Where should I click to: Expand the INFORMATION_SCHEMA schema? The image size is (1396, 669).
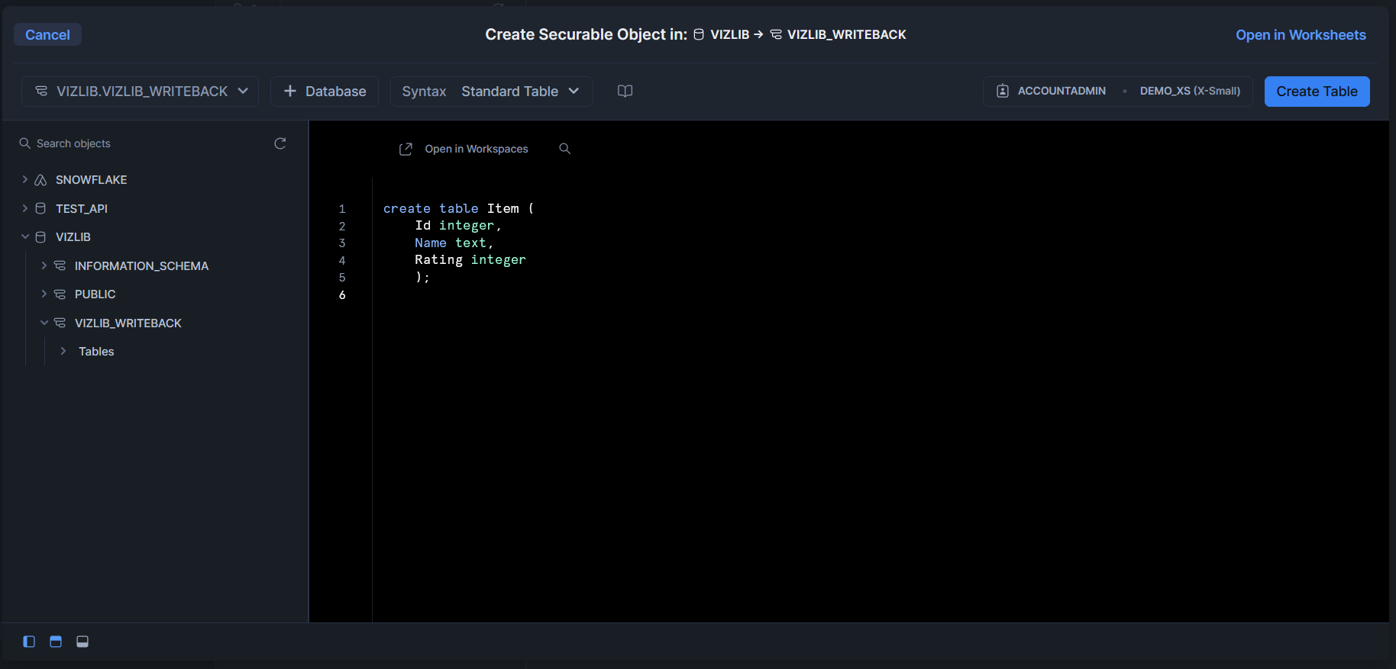tap(44, 265)
